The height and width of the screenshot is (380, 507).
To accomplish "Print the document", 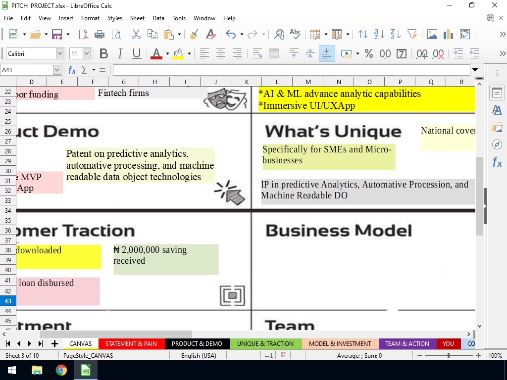I will [100, 34].
